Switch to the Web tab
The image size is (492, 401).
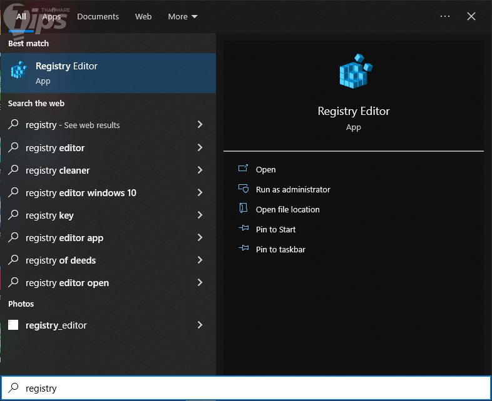(x=143, y=17)
